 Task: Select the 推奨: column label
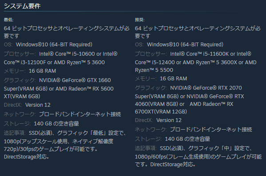click(x=139, y=20)
